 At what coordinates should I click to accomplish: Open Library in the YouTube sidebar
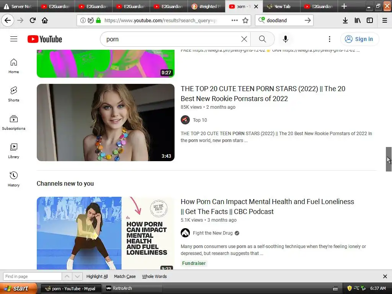[13, 151]
